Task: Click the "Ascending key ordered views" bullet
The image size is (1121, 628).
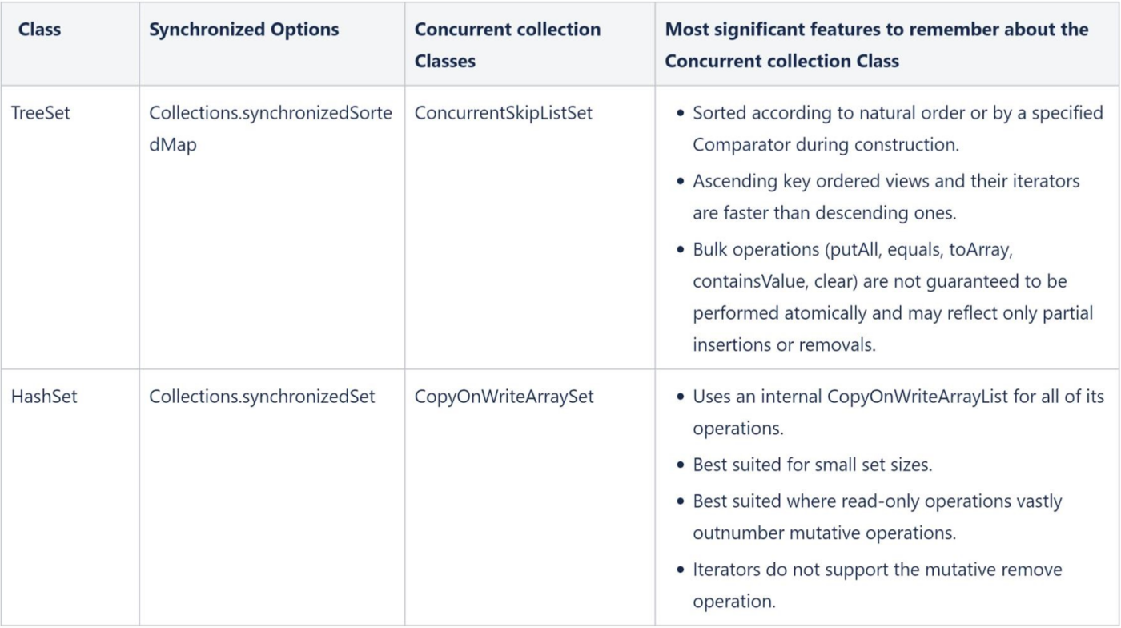Action: pos(886,181)
